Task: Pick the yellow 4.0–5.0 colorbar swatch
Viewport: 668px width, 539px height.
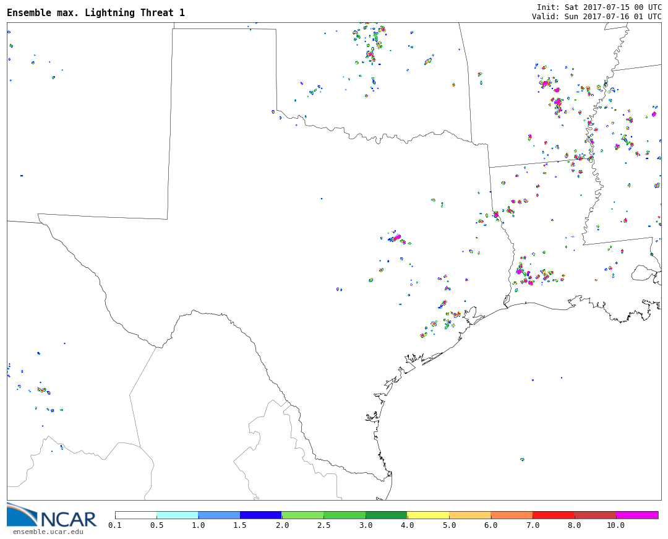Action: point(428,515)
